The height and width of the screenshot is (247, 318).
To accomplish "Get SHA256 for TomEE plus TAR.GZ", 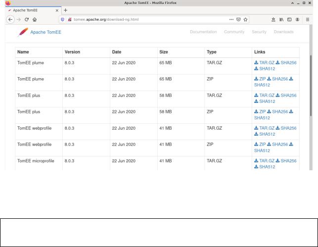I will click(286, 96).
